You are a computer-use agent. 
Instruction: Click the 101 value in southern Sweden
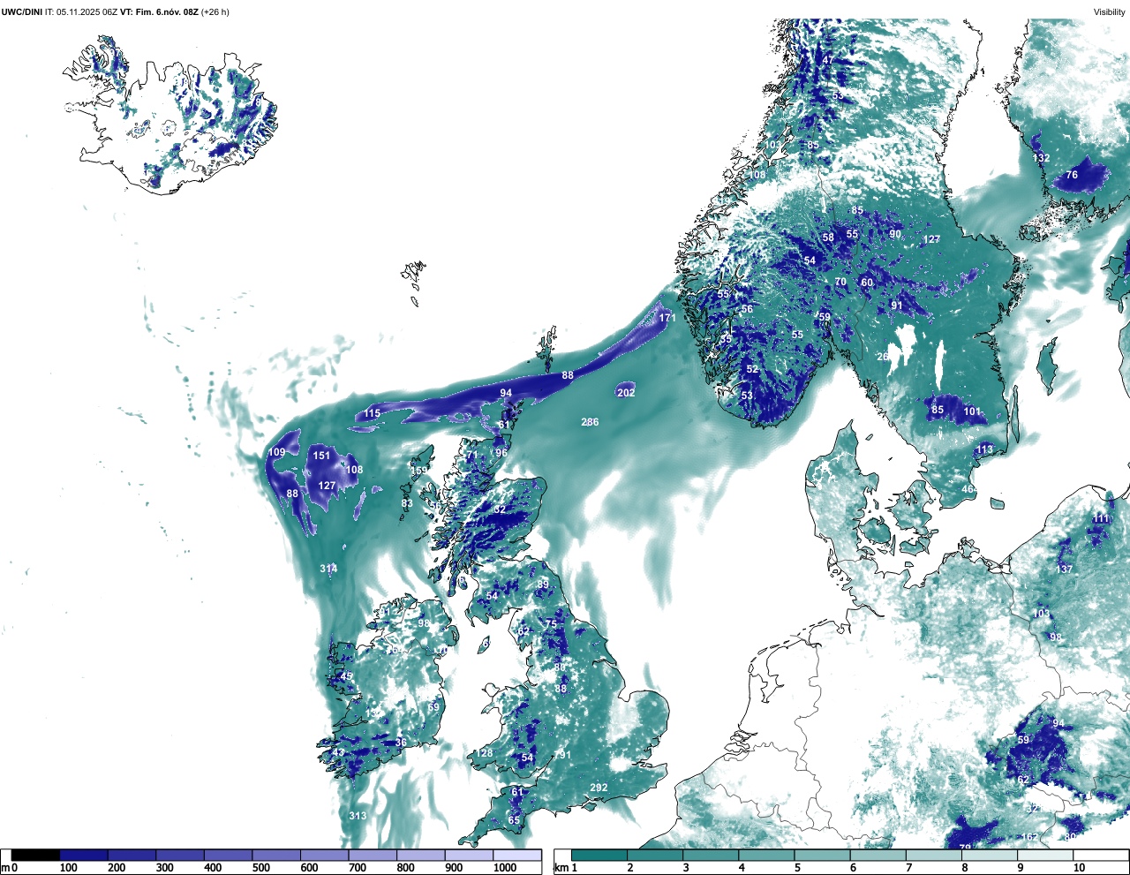pos(972,411)
